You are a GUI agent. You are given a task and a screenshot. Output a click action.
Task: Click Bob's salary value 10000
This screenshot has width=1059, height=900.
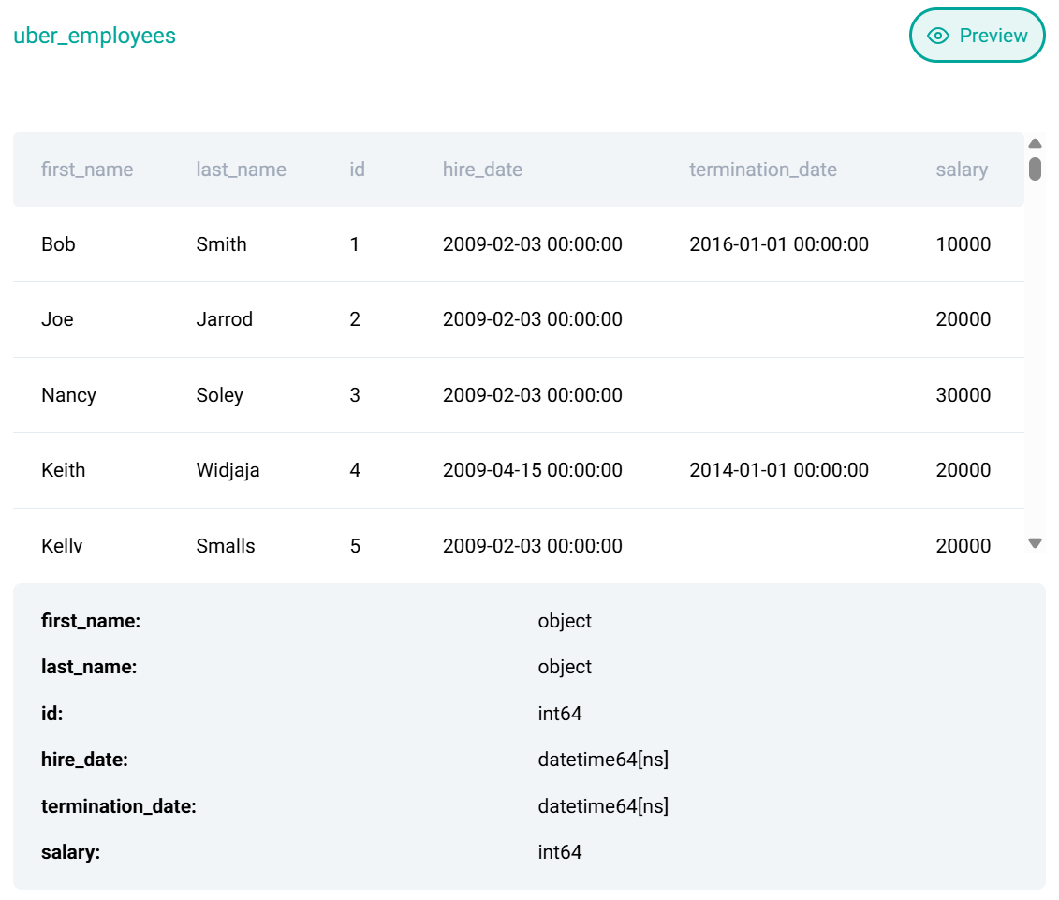point(963,243)
